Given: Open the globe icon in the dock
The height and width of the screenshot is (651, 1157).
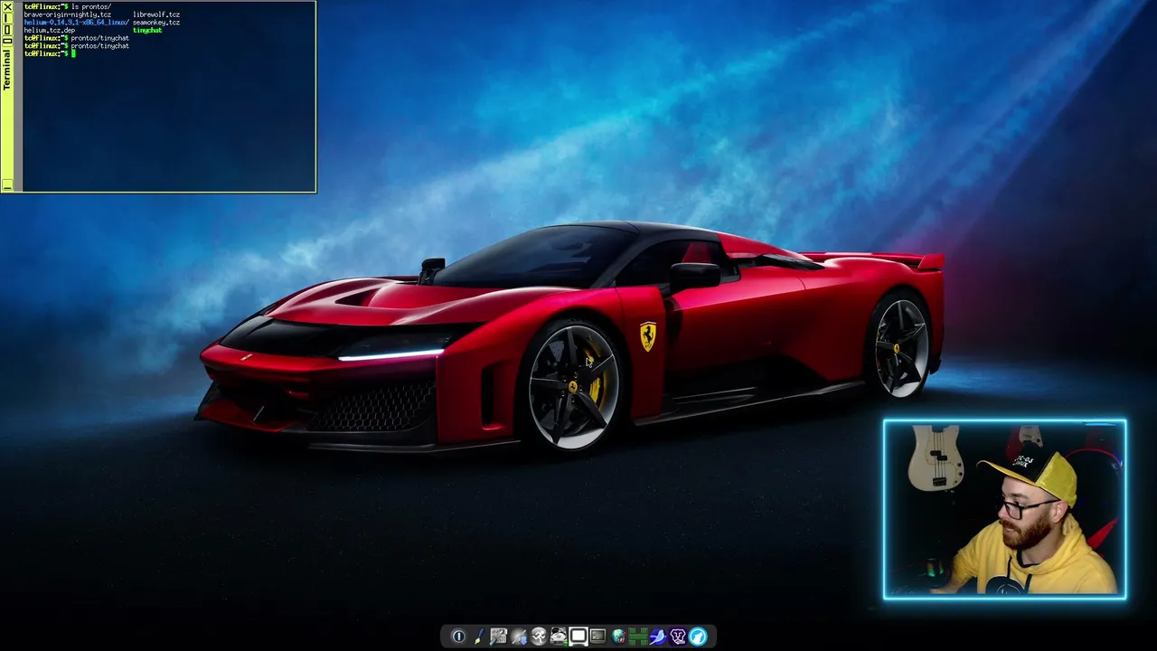Looking at the screenshot, I should (618, 637).
